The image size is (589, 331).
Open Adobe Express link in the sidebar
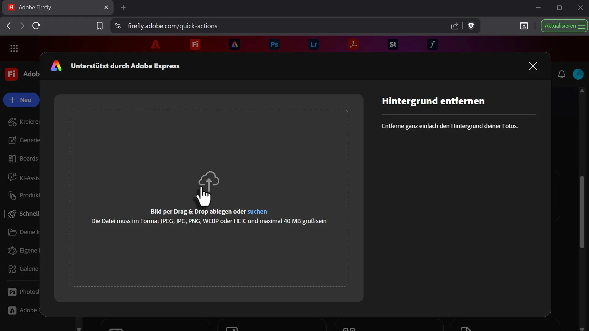pyautogui.click(x=24, y=310)
